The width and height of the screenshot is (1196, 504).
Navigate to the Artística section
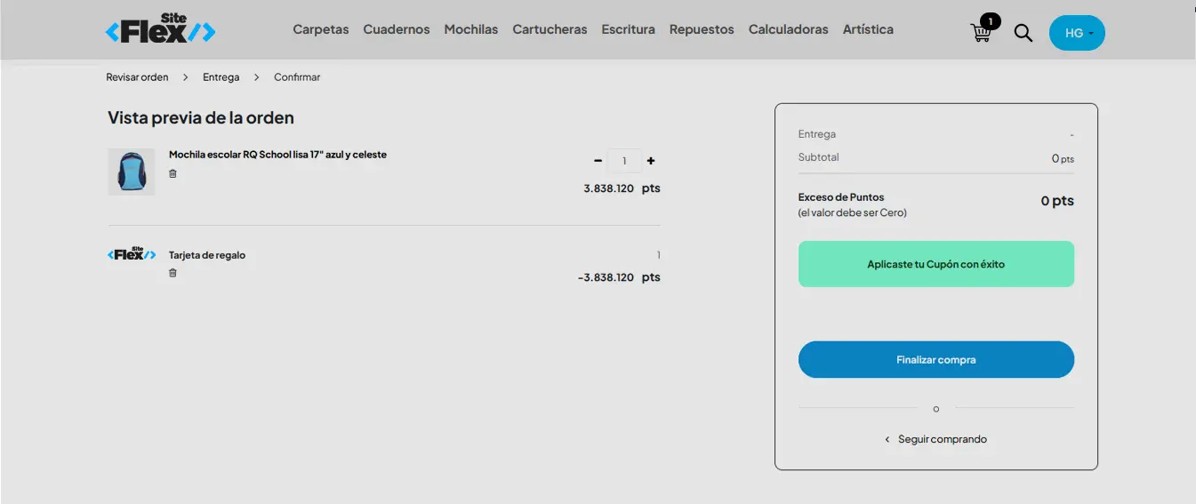coord(868,29)
